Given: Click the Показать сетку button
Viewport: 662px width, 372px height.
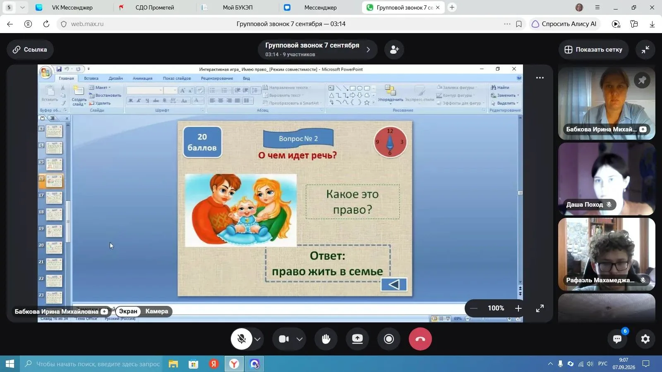Looking at the screenshot, I should pyautogui.click(x=593, y=50).
